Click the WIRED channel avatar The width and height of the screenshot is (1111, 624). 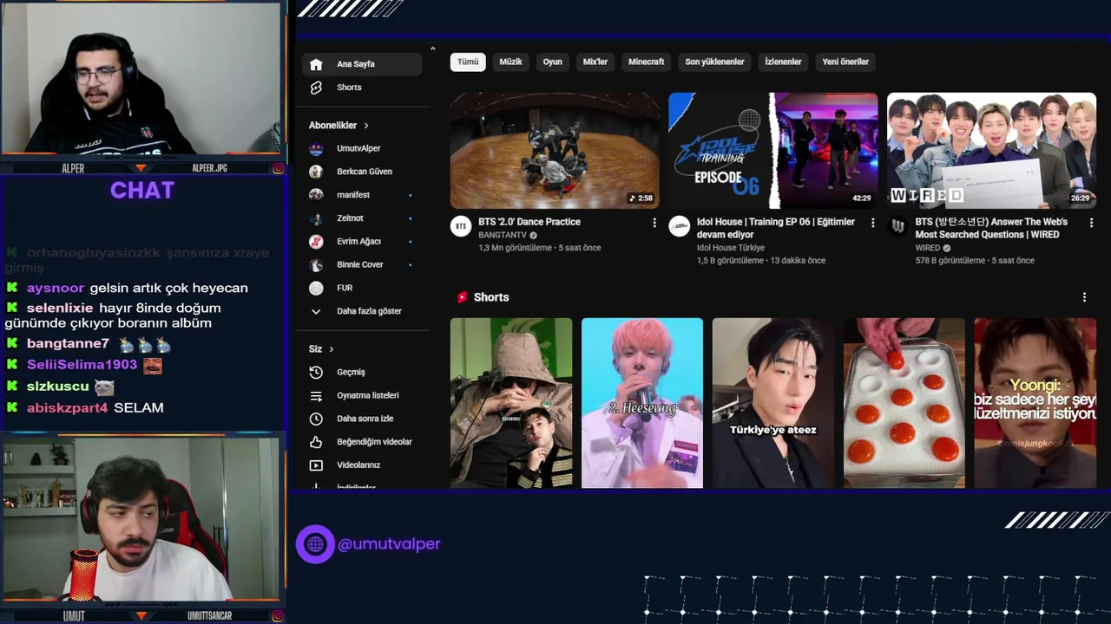(x=897, y=226)
